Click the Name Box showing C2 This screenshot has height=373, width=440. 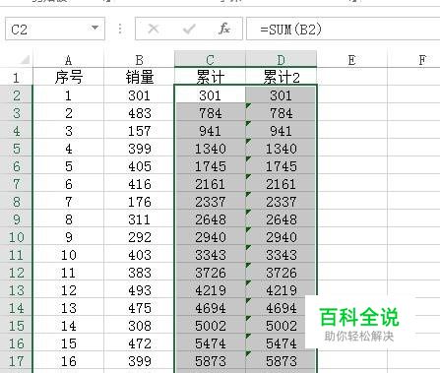(x=55, y=29)
